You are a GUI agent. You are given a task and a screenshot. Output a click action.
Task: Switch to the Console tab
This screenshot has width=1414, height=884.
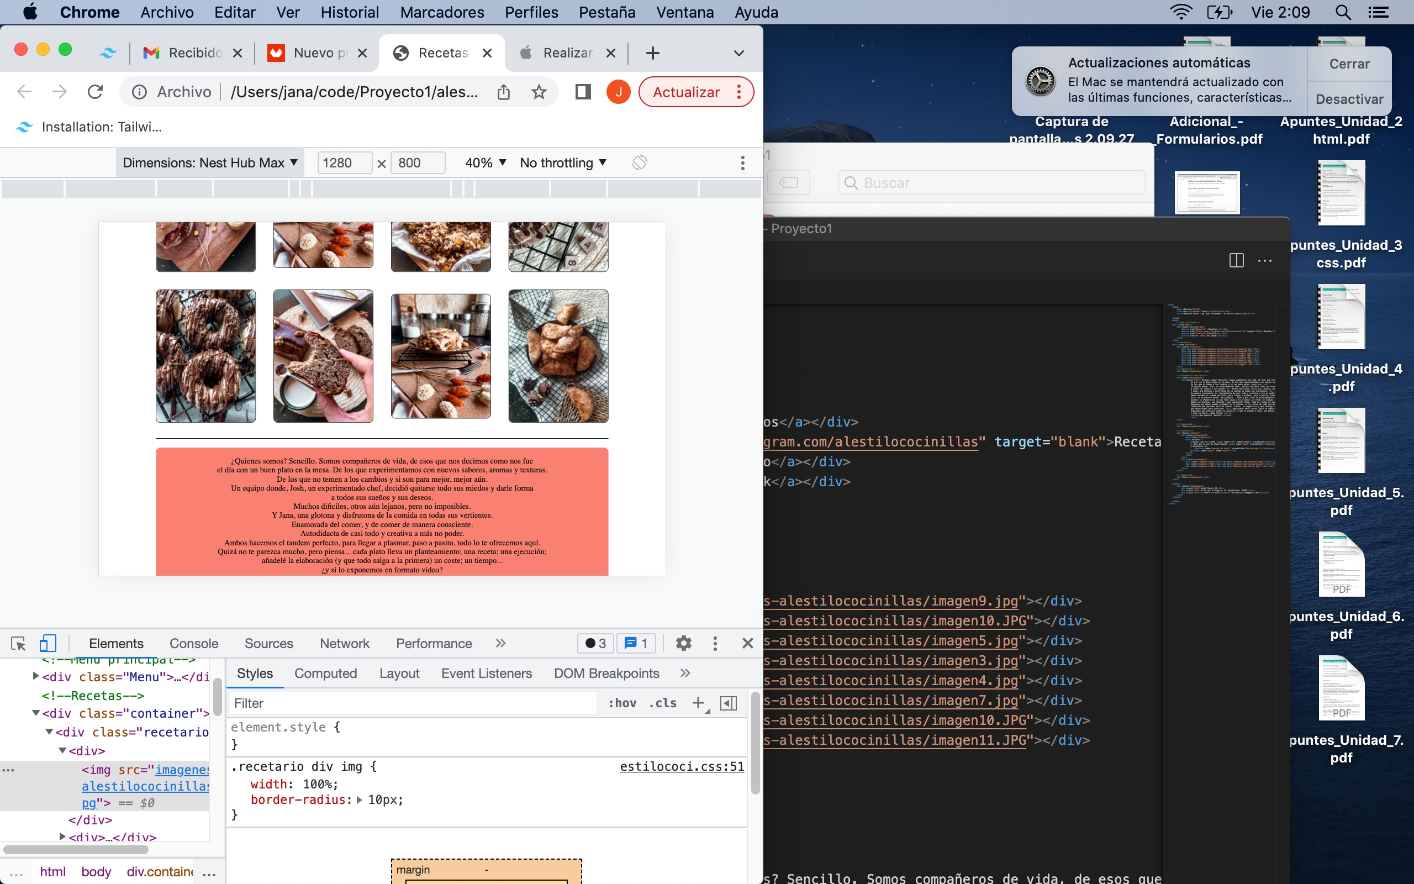click(193, 643)
